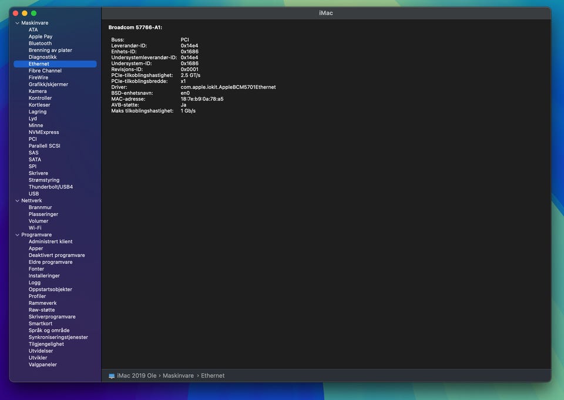Select NVMExpress

[x=43, y=132]
